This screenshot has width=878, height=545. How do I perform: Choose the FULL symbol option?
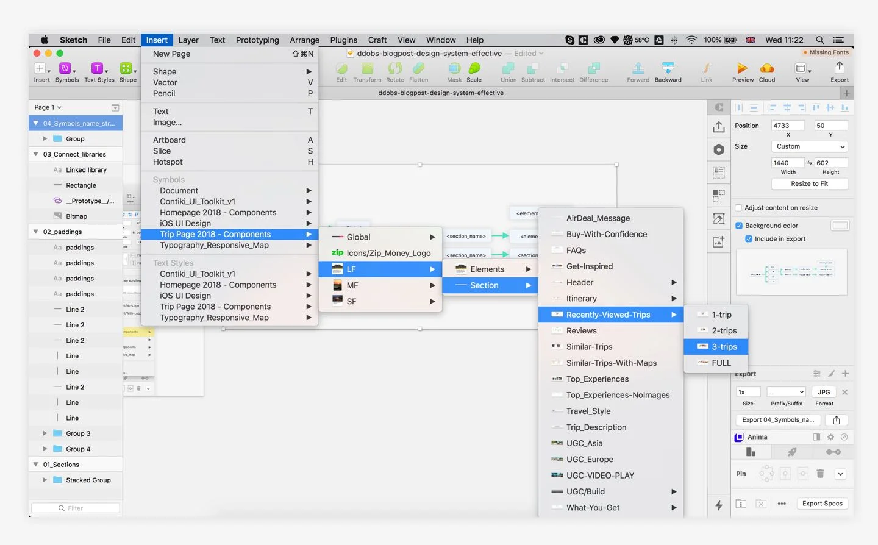pyautogui.click(x=716, y=363)
